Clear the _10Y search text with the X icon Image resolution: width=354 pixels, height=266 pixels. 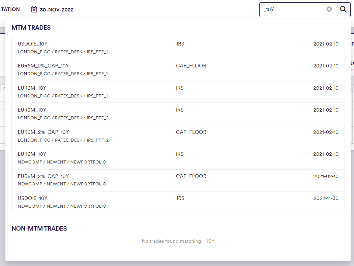[x=329, y=9]
